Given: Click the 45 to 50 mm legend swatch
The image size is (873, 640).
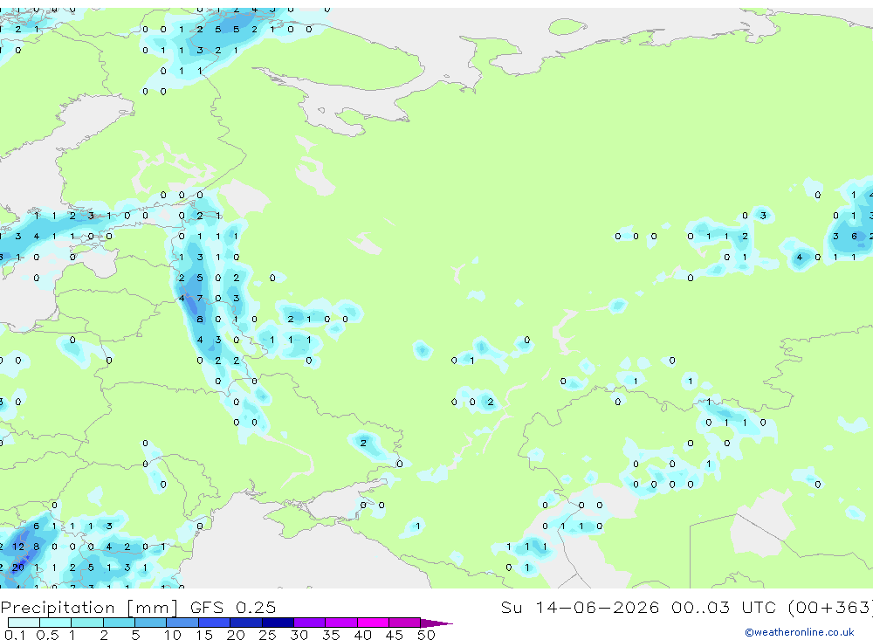Looking at the screenshot, I should click(x=405, y=623).
